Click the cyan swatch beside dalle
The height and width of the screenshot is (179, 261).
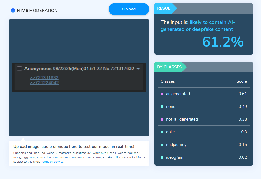coord(162,132)
